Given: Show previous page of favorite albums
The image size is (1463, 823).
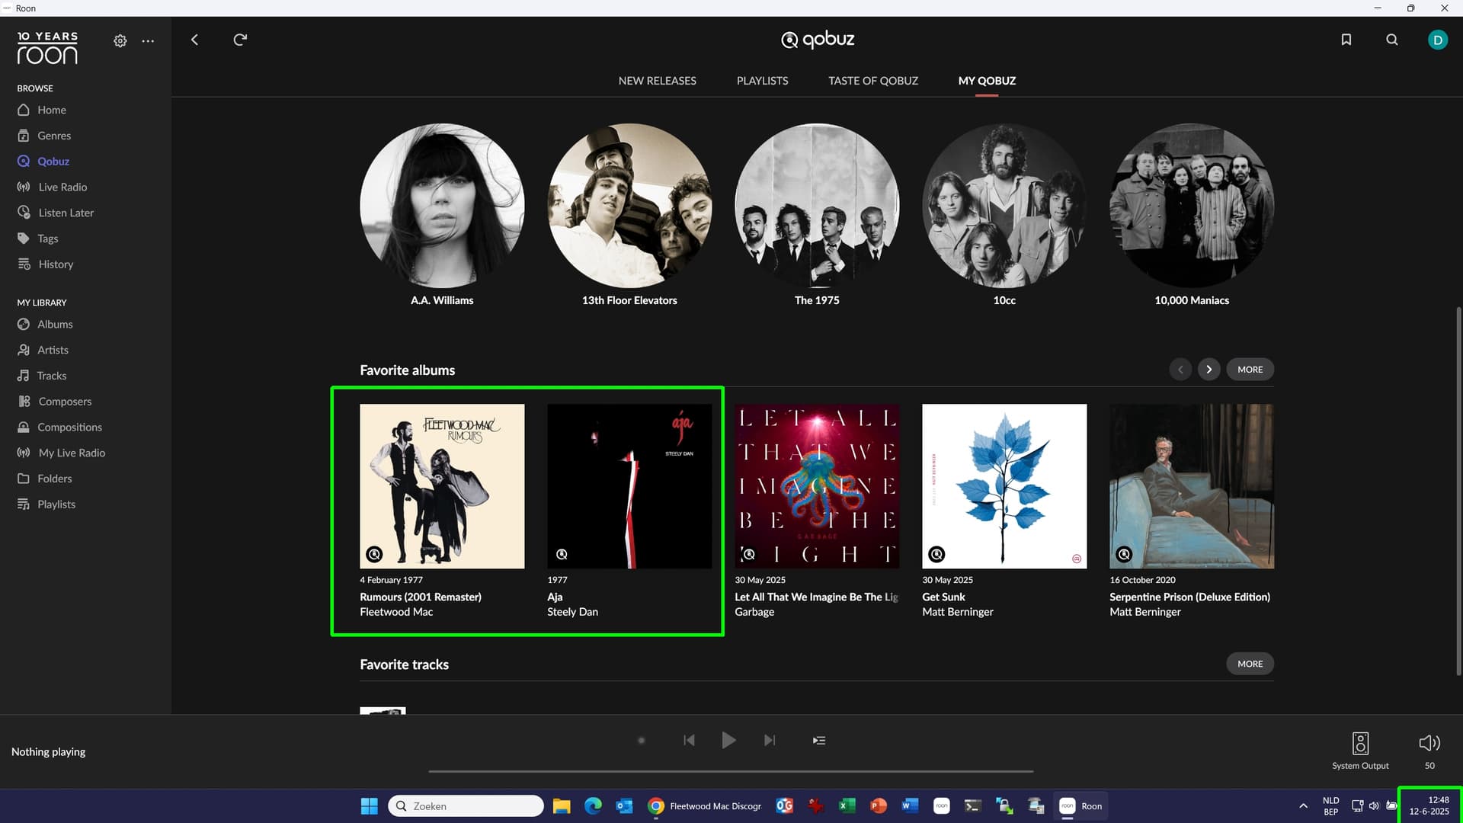Looking at the screenshot, I should point(1180,370).
